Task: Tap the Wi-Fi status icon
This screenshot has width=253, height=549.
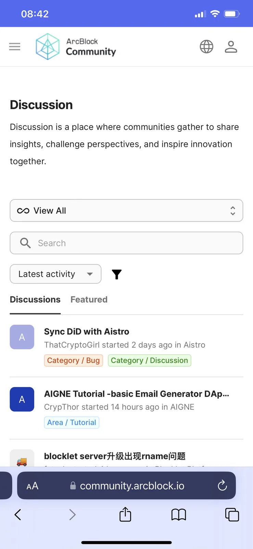Action: (x=215, y=14)
